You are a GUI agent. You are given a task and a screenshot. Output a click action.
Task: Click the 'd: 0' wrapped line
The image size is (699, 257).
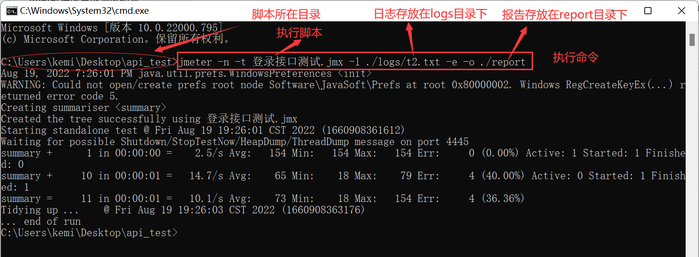(12, 165)
